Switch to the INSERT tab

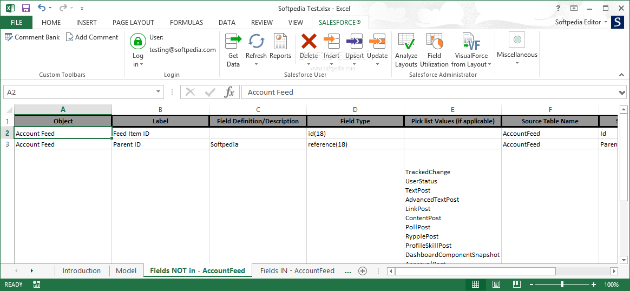(87, 23)
